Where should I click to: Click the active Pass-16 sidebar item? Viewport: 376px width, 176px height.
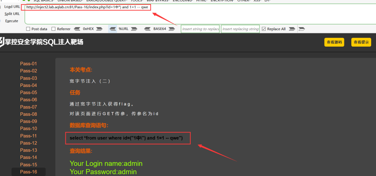pos(29,172)
